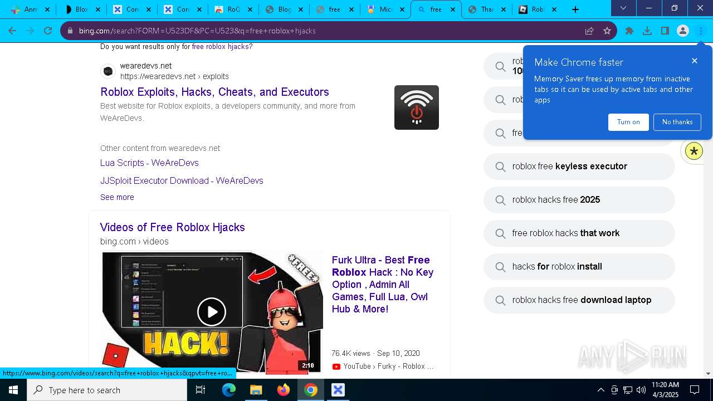Open the X app in taskbar
Screen dimensions: 713x401
click(x=338, y=390)
